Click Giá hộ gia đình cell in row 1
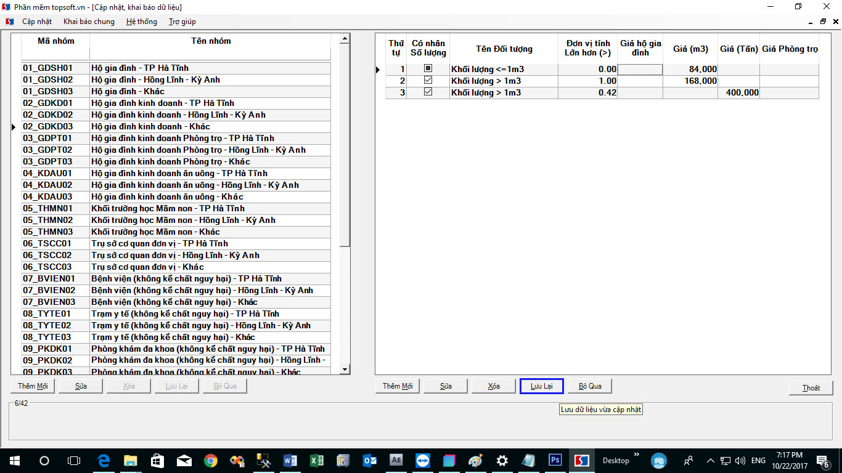Viewport: 842px width, 473px height. pos(640,70)
